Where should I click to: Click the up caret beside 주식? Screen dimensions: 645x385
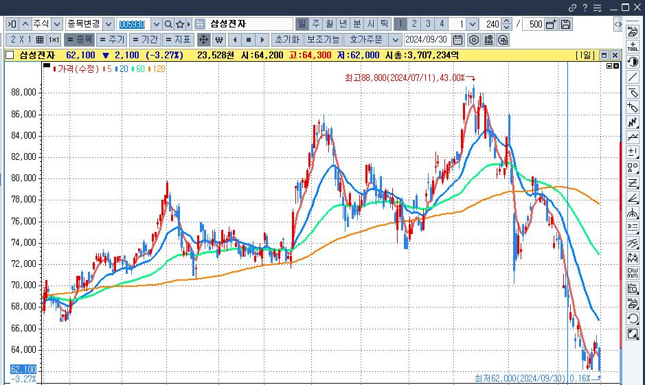coord(25,24)
